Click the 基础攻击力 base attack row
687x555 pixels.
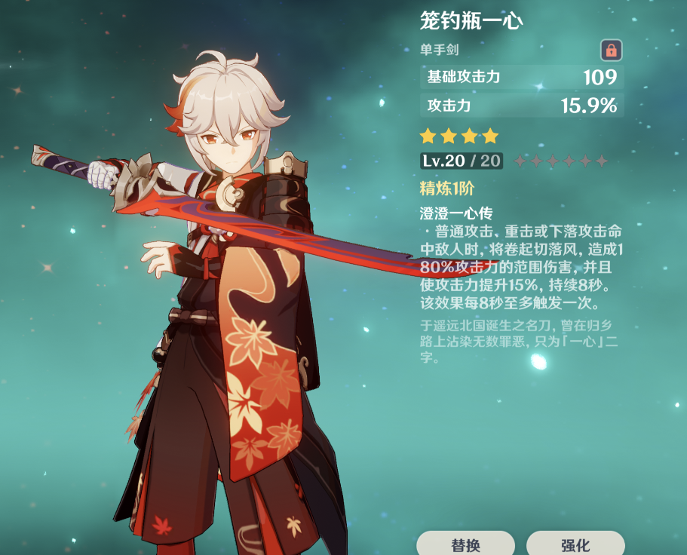pos(522,77)
